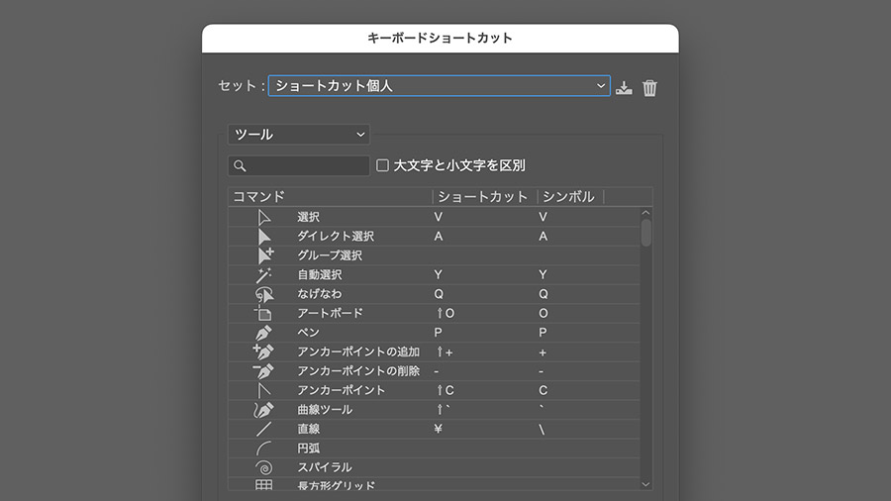Click the Curvature tool icon
Screen dimensions: 891x501
263,410
